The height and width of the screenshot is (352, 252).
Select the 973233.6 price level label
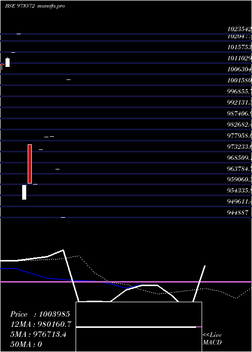pyautogui.click(x=239, y=147)
